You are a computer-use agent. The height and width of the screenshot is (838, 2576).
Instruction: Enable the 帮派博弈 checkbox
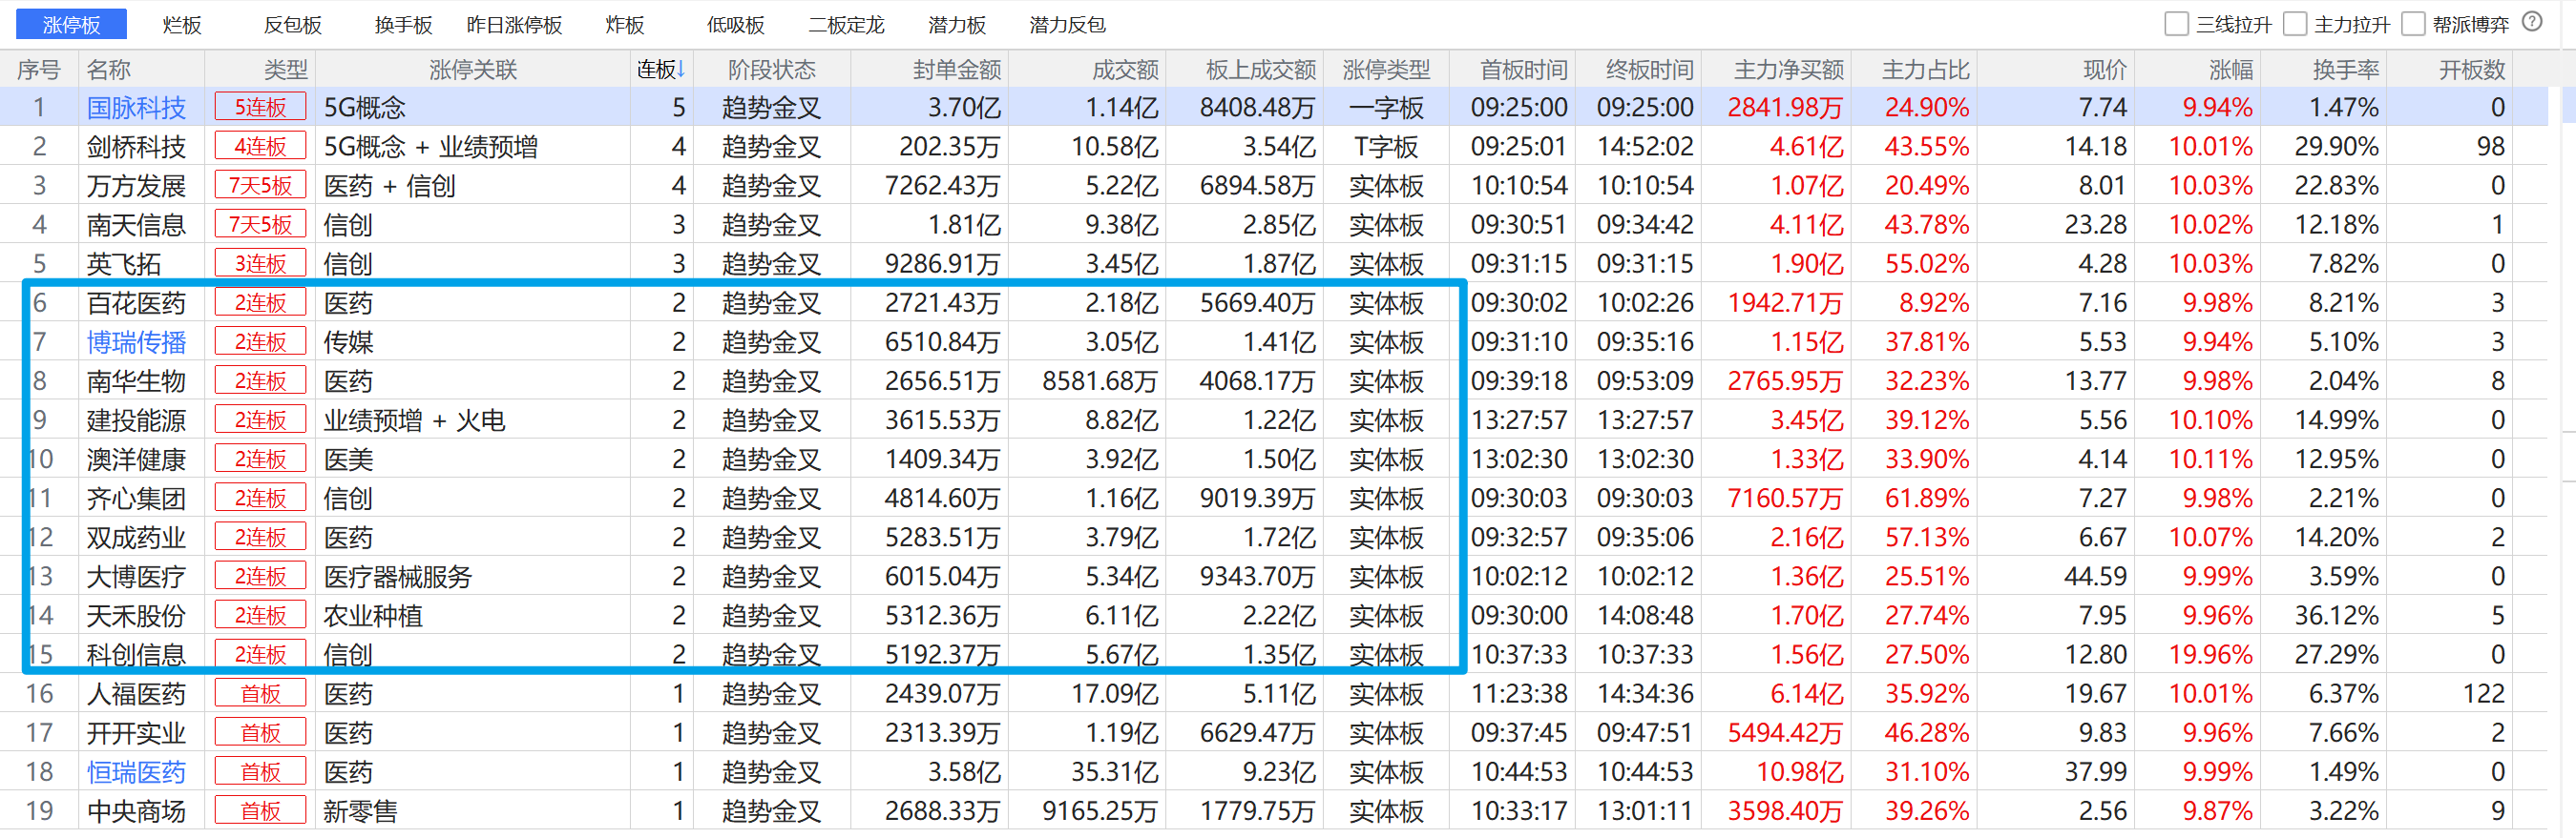(2413, 23)
